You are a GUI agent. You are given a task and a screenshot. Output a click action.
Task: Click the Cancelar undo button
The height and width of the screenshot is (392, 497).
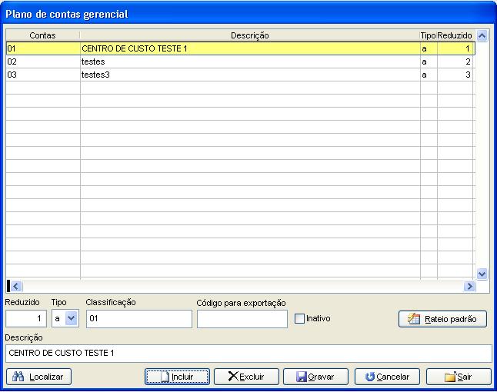[x=387, y=377]
